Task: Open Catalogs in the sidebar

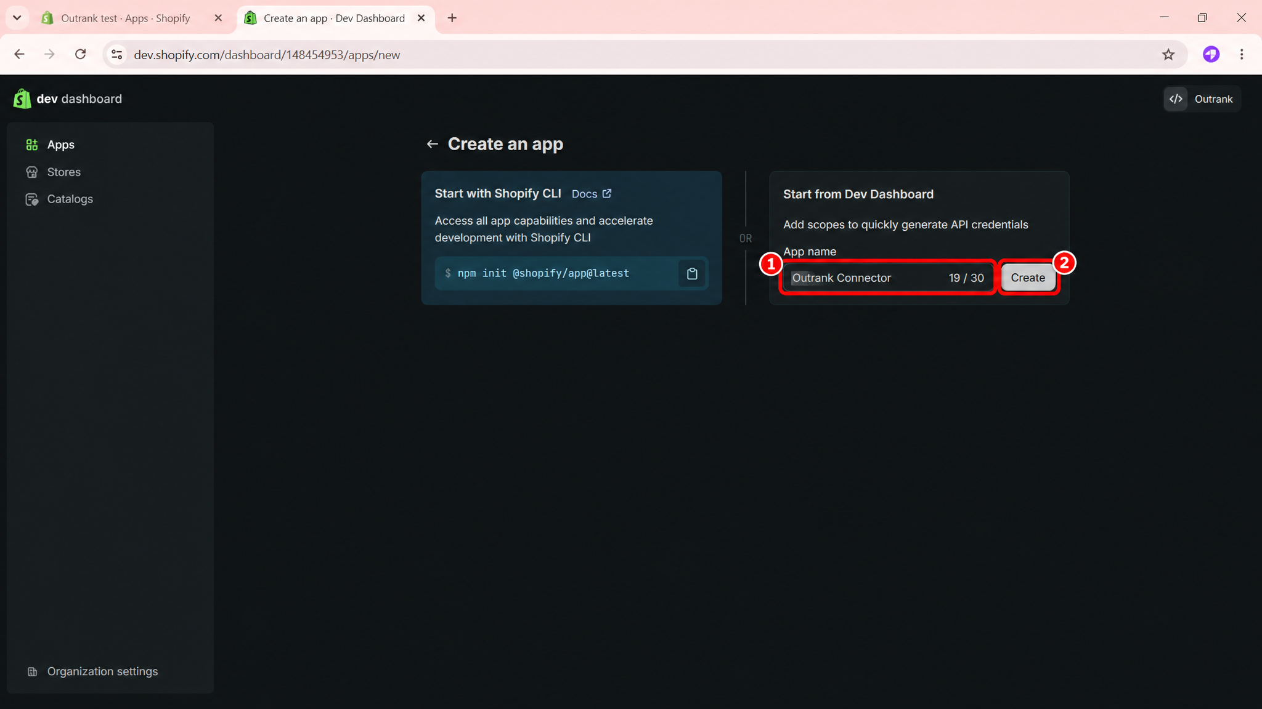Action: (x=111, y=199)
